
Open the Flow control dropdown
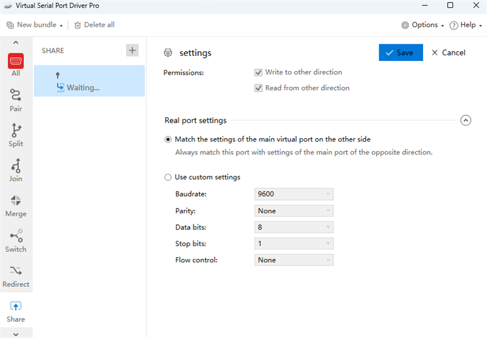[x=294, y=260]
